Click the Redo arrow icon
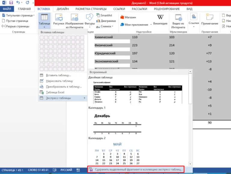The image size is (231, 174). pyautogui.click(x=27, y=2)
